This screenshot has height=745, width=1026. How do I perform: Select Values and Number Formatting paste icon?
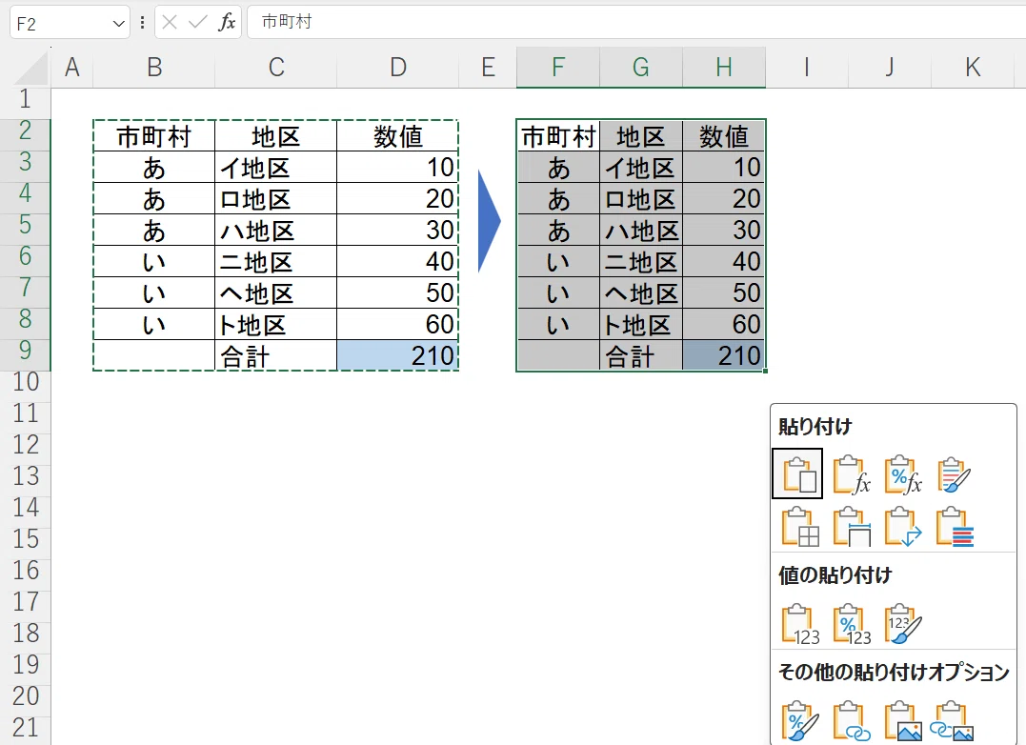point(852,624)
